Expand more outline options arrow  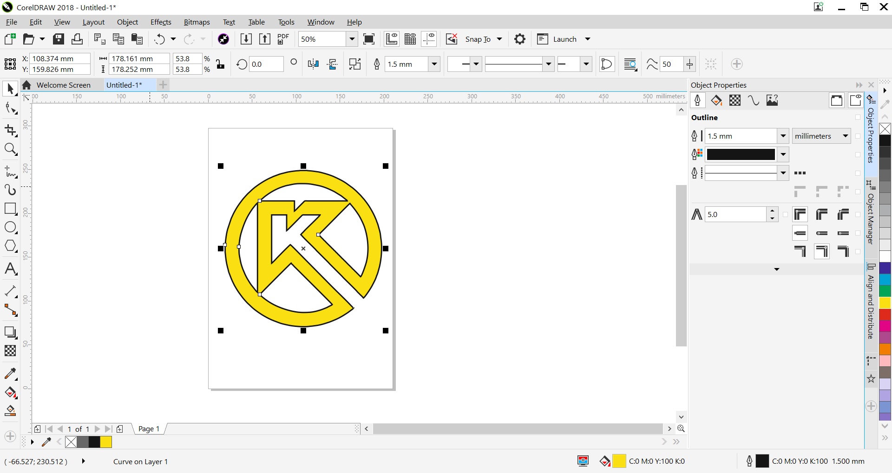click(776, 269)
